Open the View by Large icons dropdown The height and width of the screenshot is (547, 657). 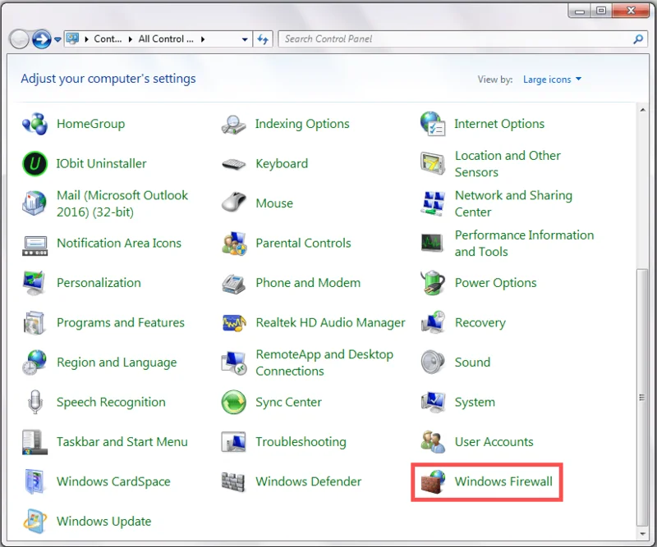coord(552,79)
